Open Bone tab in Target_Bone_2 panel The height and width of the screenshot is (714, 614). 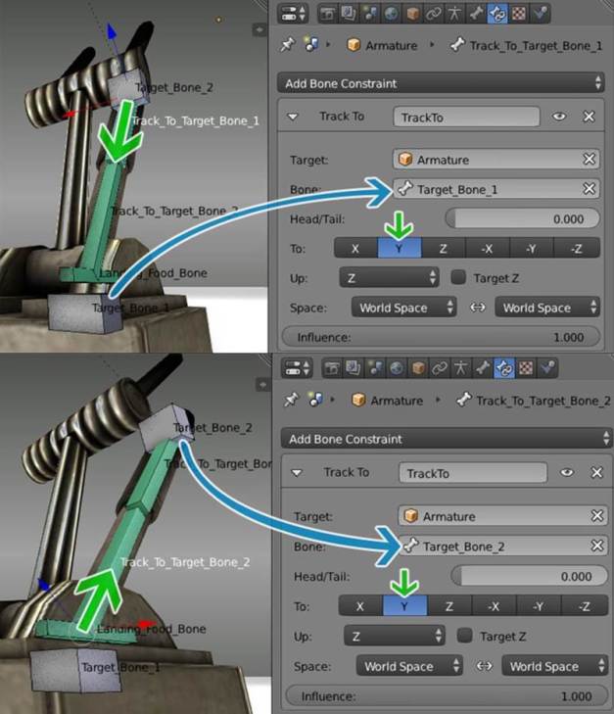coord(482,368)
